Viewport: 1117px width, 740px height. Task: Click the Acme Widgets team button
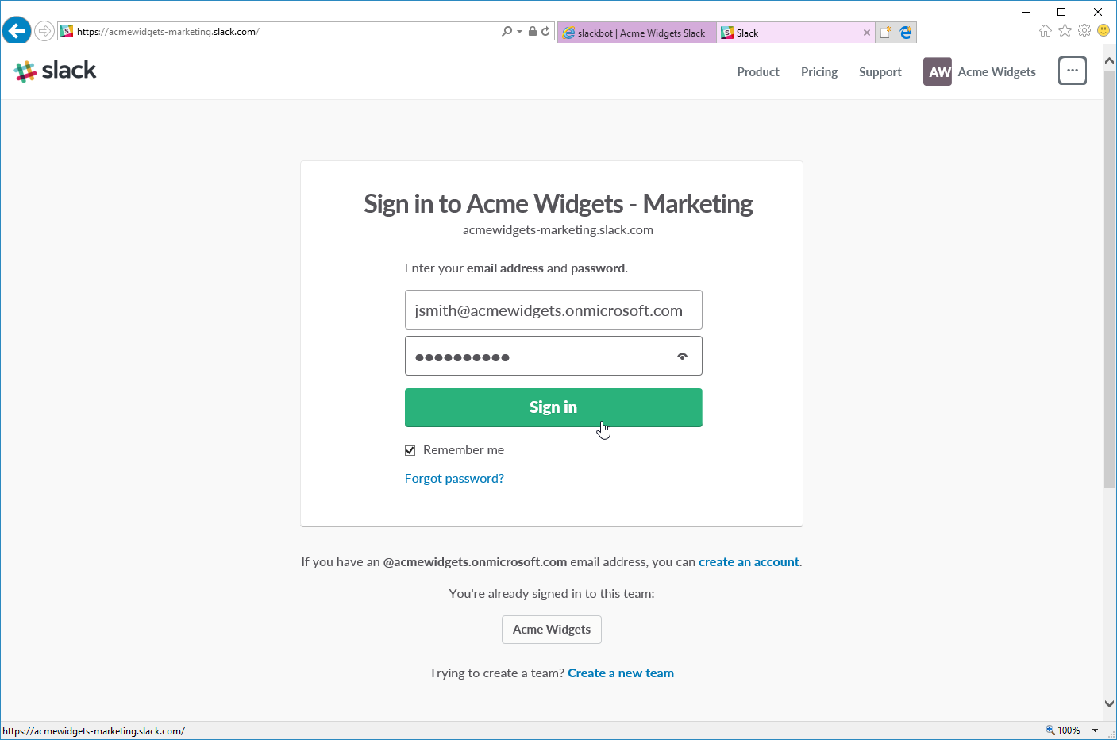pos(552,630)
